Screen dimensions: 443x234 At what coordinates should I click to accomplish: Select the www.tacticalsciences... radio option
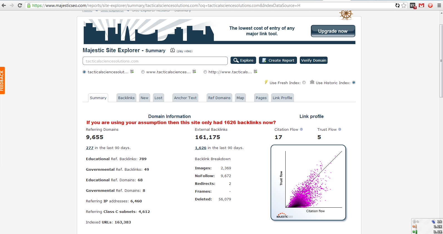point(143,72)
